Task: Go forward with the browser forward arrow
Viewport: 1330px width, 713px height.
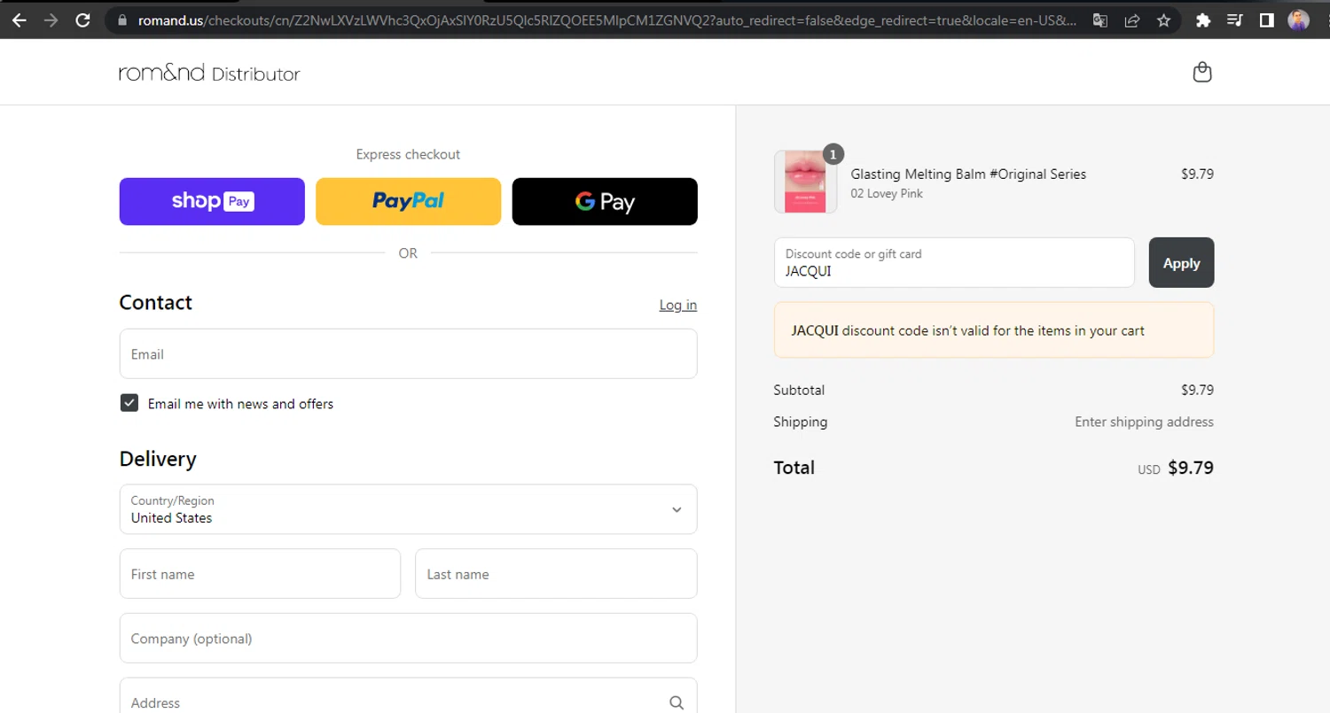Action: [51, 20]
